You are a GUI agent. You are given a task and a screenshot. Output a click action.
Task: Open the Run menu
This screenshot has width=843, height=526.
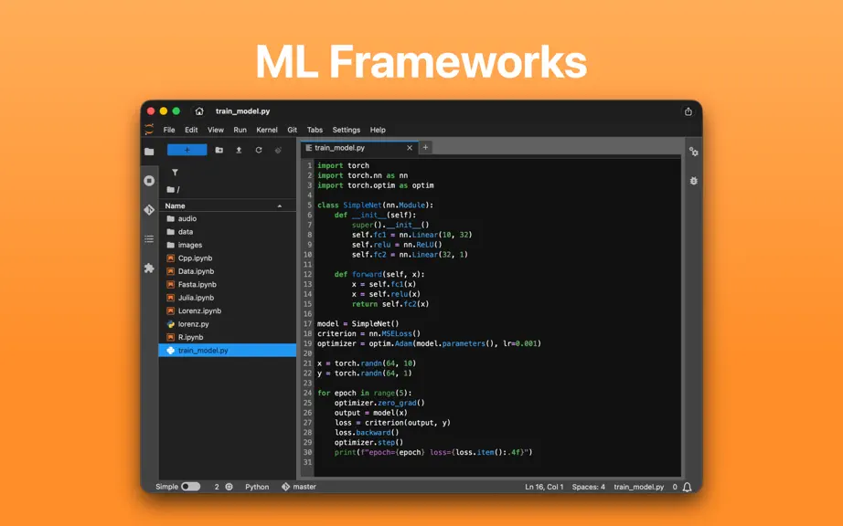(x=240, y=130)
